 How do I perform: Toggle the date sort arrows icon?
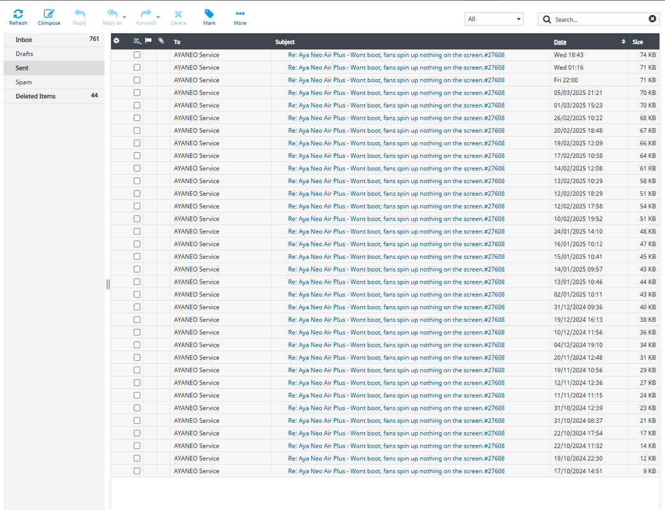point(624,41)
